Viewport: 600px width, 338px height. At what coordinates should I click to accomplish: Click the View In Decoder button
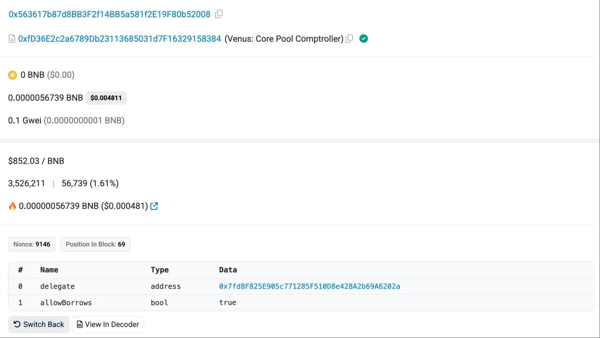[x=108, y=324]
